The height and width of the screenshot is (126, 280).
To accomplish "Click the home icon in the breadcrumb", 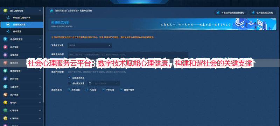I will [x=51, y=11].
